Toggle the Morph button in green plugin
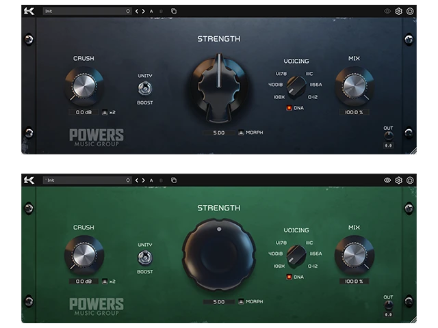 (x=241, y=301)
